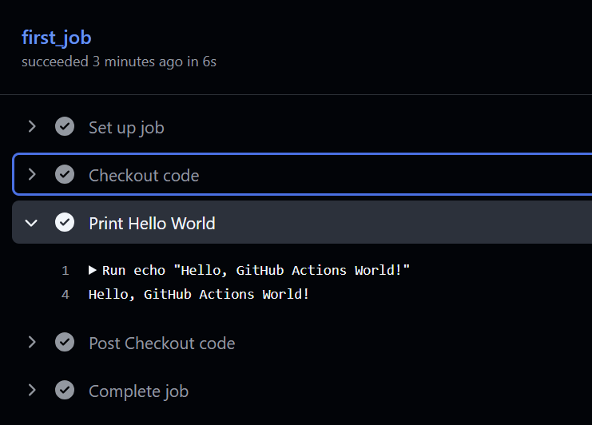Click the Post Checkout code checkmark icon

pyautogui.click(x=65, y=343)
